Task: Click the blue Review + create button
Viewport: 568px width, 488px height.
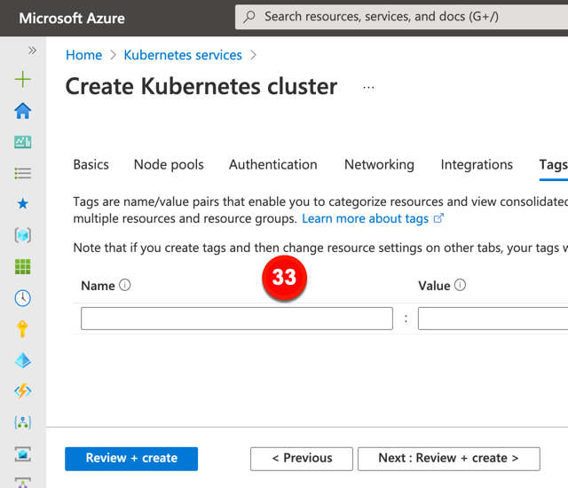Action: (131, 458)
